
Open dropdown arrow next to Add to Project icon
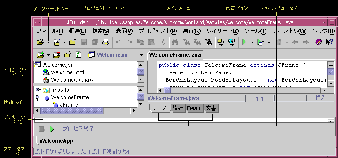[x=48, y=55]
